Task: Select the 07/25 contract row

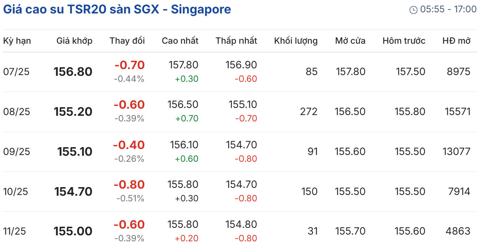Action: click(x=16, y=72)
